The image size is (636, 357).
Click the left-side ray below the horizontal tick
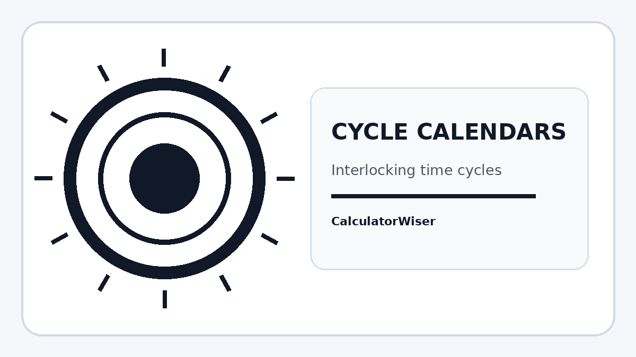click(x=59, y=239)
